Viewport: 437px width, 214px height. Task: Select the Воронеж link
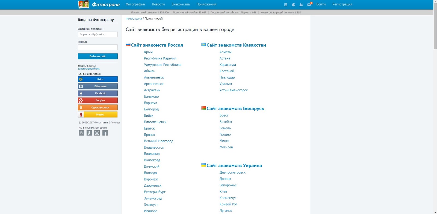[151, 179]
